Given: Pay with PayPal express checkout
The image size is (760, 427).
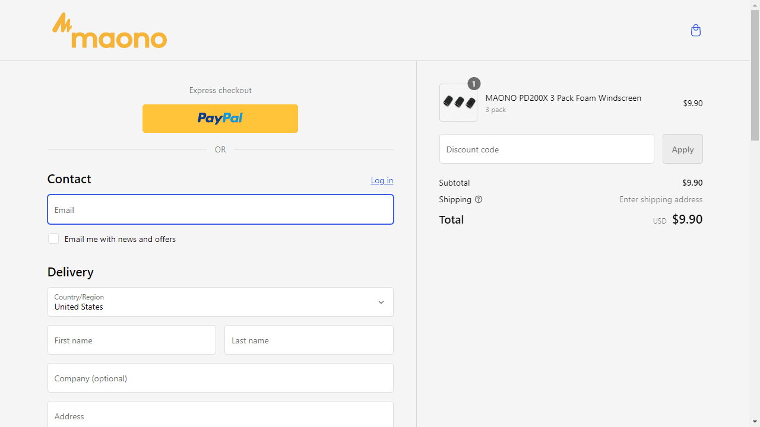Looking at the screenshot, I should (x=220, y=119).
